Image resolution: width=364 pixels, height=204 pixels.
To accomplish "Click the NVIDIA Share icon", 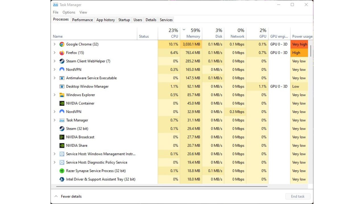I will coord(62,146).
